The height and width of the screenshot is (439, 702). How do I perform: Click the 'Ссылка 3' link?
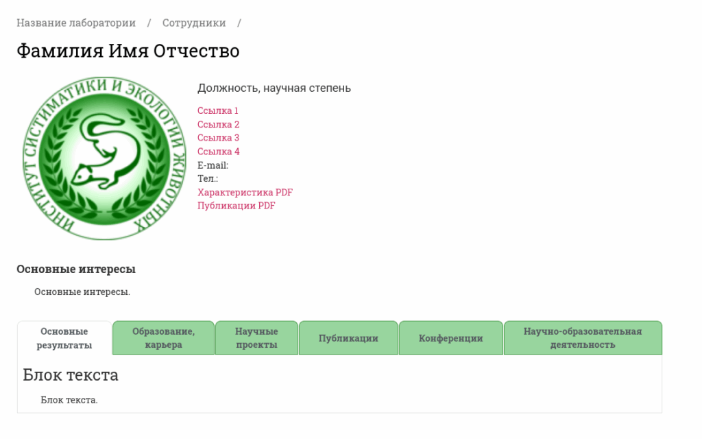(x=218, y=138)
